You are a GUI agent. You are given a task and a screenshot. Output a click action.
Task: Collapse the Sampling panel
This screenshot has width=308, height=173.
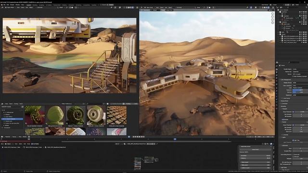[x=283, y=106]
